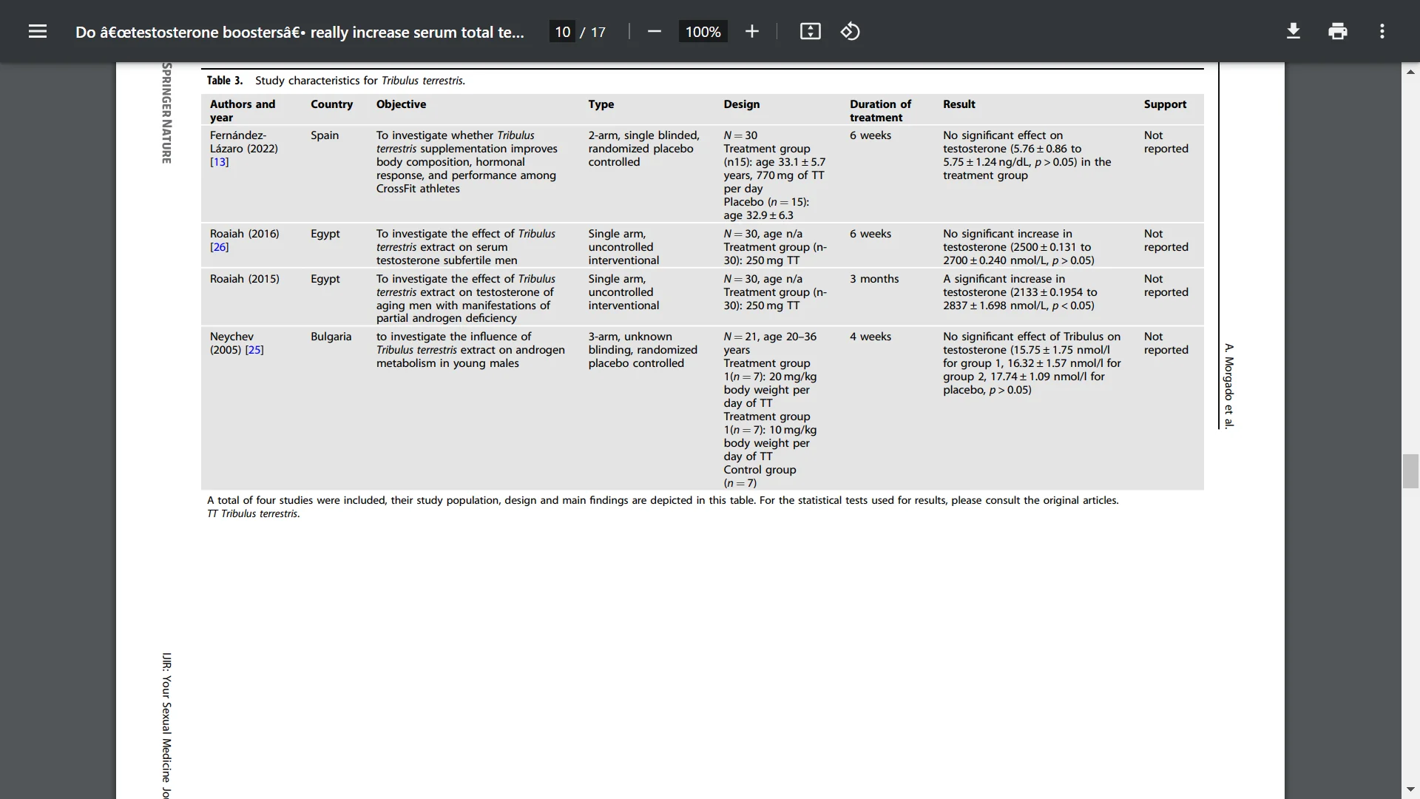Select reference link [13] Fernández-Lázaro

pyautogui.click(x=218, y=161)
